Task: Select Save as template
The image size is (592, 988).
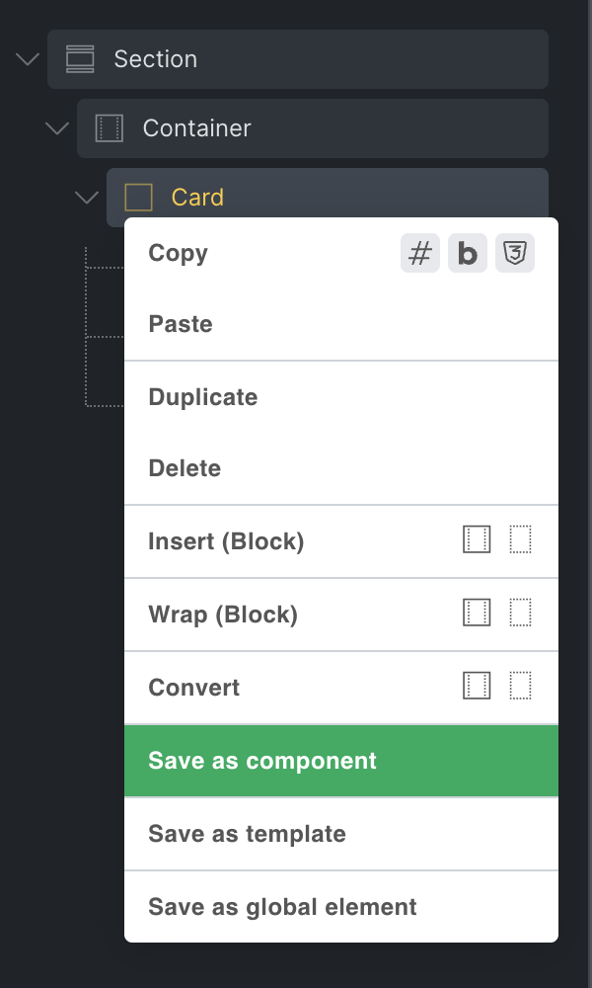Action: 247,834
